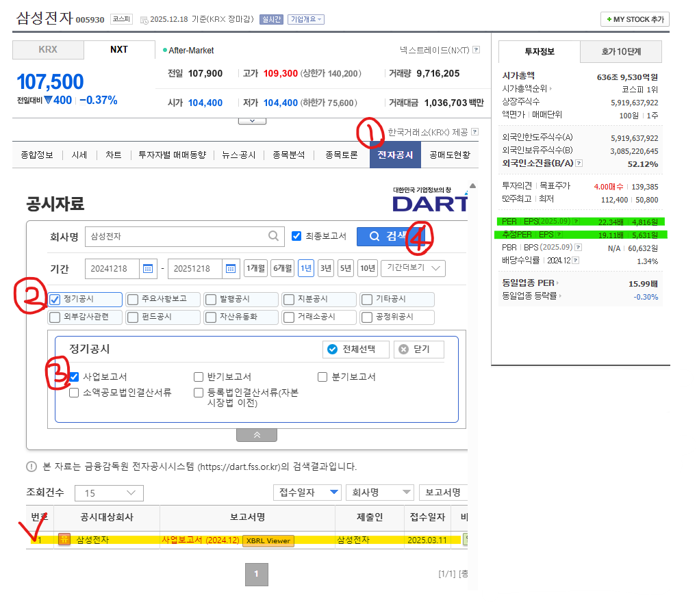Screen dimensions: 697x602
Task: Click the KRX provider help icon
Action: click(474, 132)
